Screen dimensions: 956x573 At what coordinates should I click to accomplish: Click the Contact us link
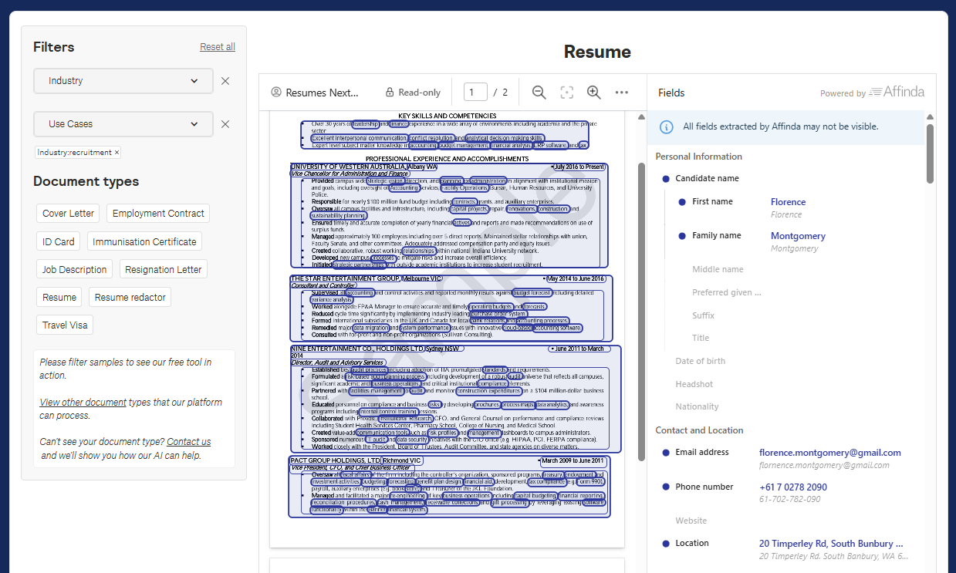coord(188,441)
